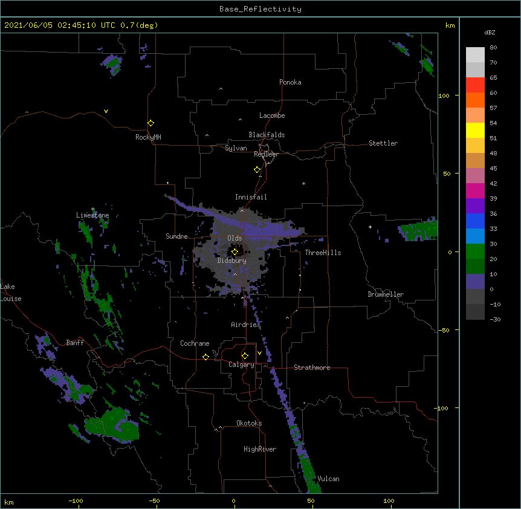This screenshot has width=521, height=509.
Task: Click the HighRiver town label
Action: [260, 449]
